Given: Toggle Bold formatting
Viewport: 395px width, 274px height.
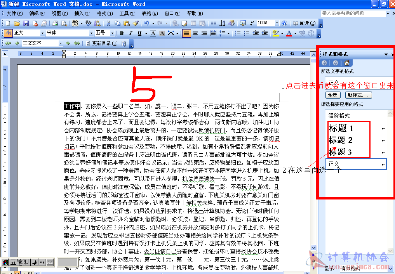Looking at the screenshot, I should click(x=122, y=33).
